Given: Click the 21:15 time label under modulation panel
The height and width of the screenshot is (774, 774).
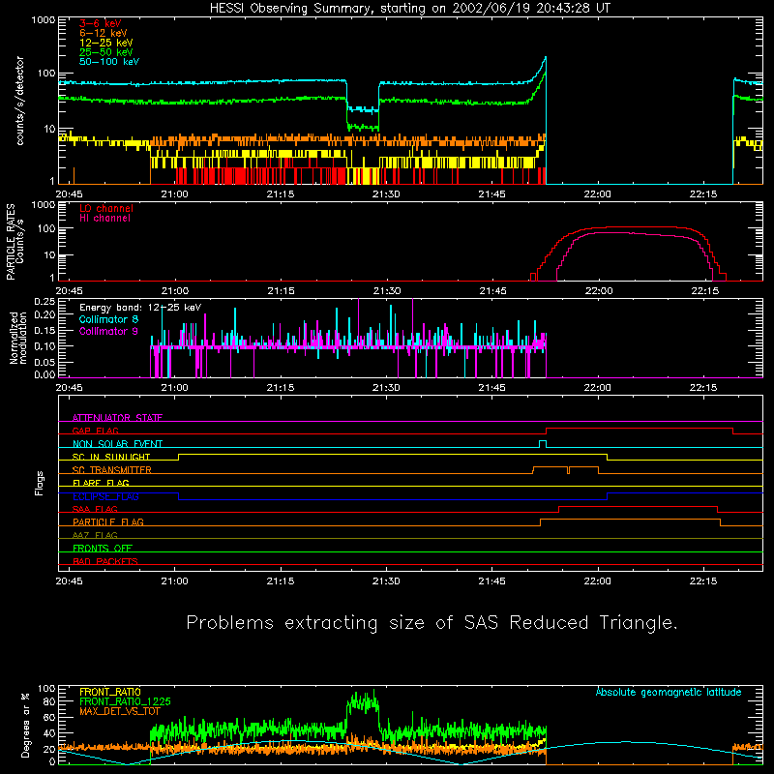Looking at the screenshot, I should coord(281,388).
